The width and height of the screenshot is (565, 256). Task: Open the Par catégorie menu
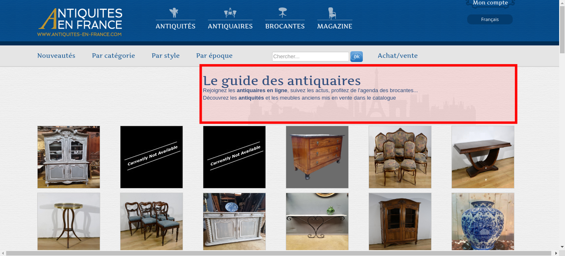coord(113,56)
